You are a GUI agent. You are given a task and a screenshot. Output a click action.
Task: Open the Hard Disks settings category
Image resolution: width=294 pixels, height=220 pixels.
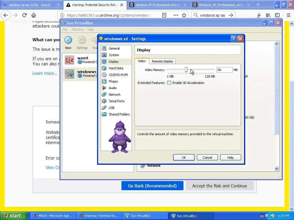tap(116, 68)
